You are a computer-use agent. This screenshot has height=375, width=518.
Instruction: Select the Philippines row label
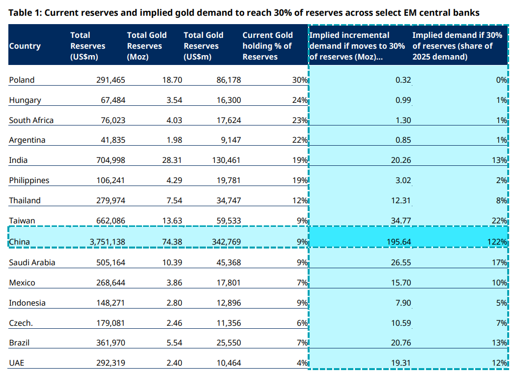click(29, 181)
